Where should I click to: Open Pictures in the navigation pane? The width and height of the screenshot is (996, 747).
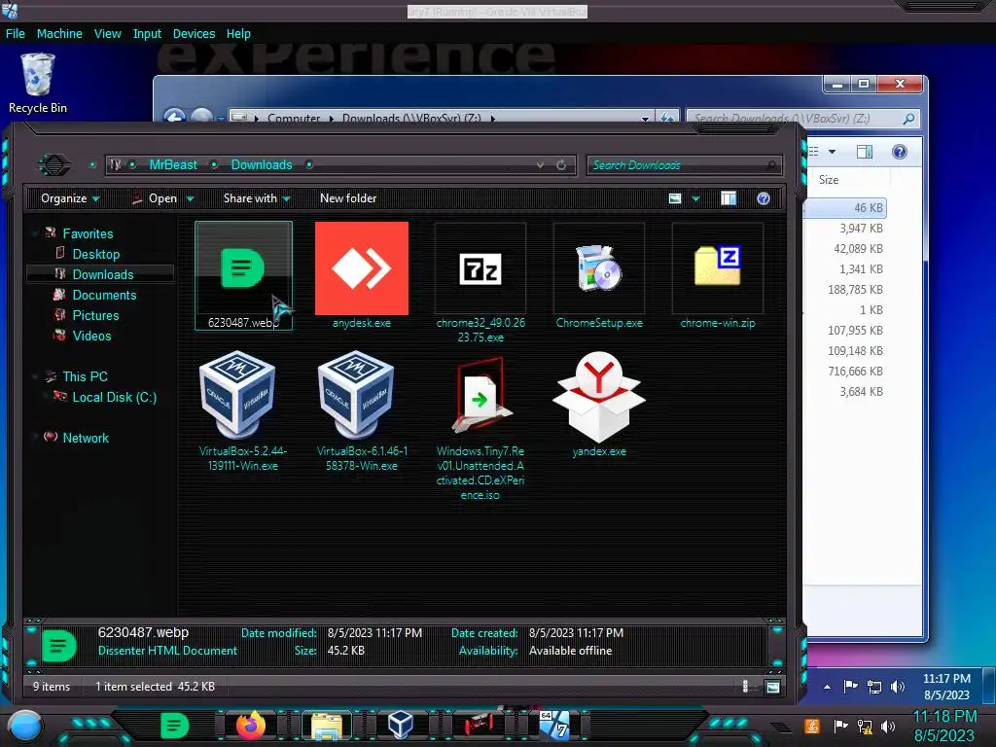[95, 315]
